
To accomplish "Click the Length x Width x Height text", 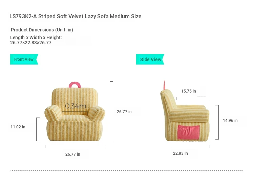I will tap(36, 37).
